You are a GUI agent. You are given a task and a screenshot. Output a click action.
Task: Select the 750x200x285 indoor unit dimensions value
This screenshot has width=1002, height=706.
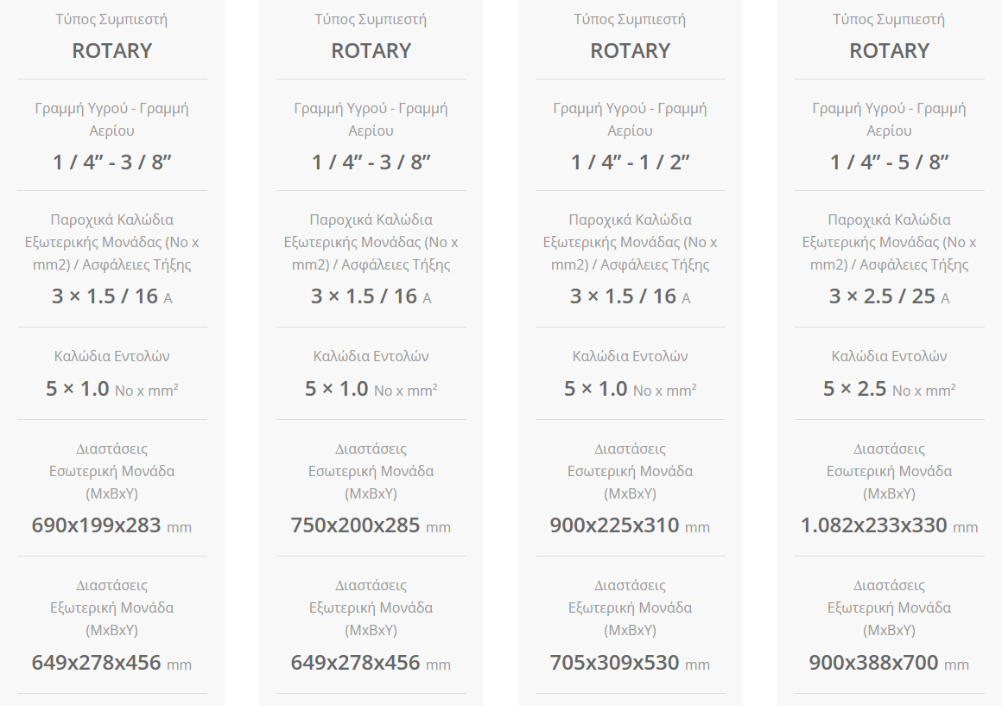point(355,525)
